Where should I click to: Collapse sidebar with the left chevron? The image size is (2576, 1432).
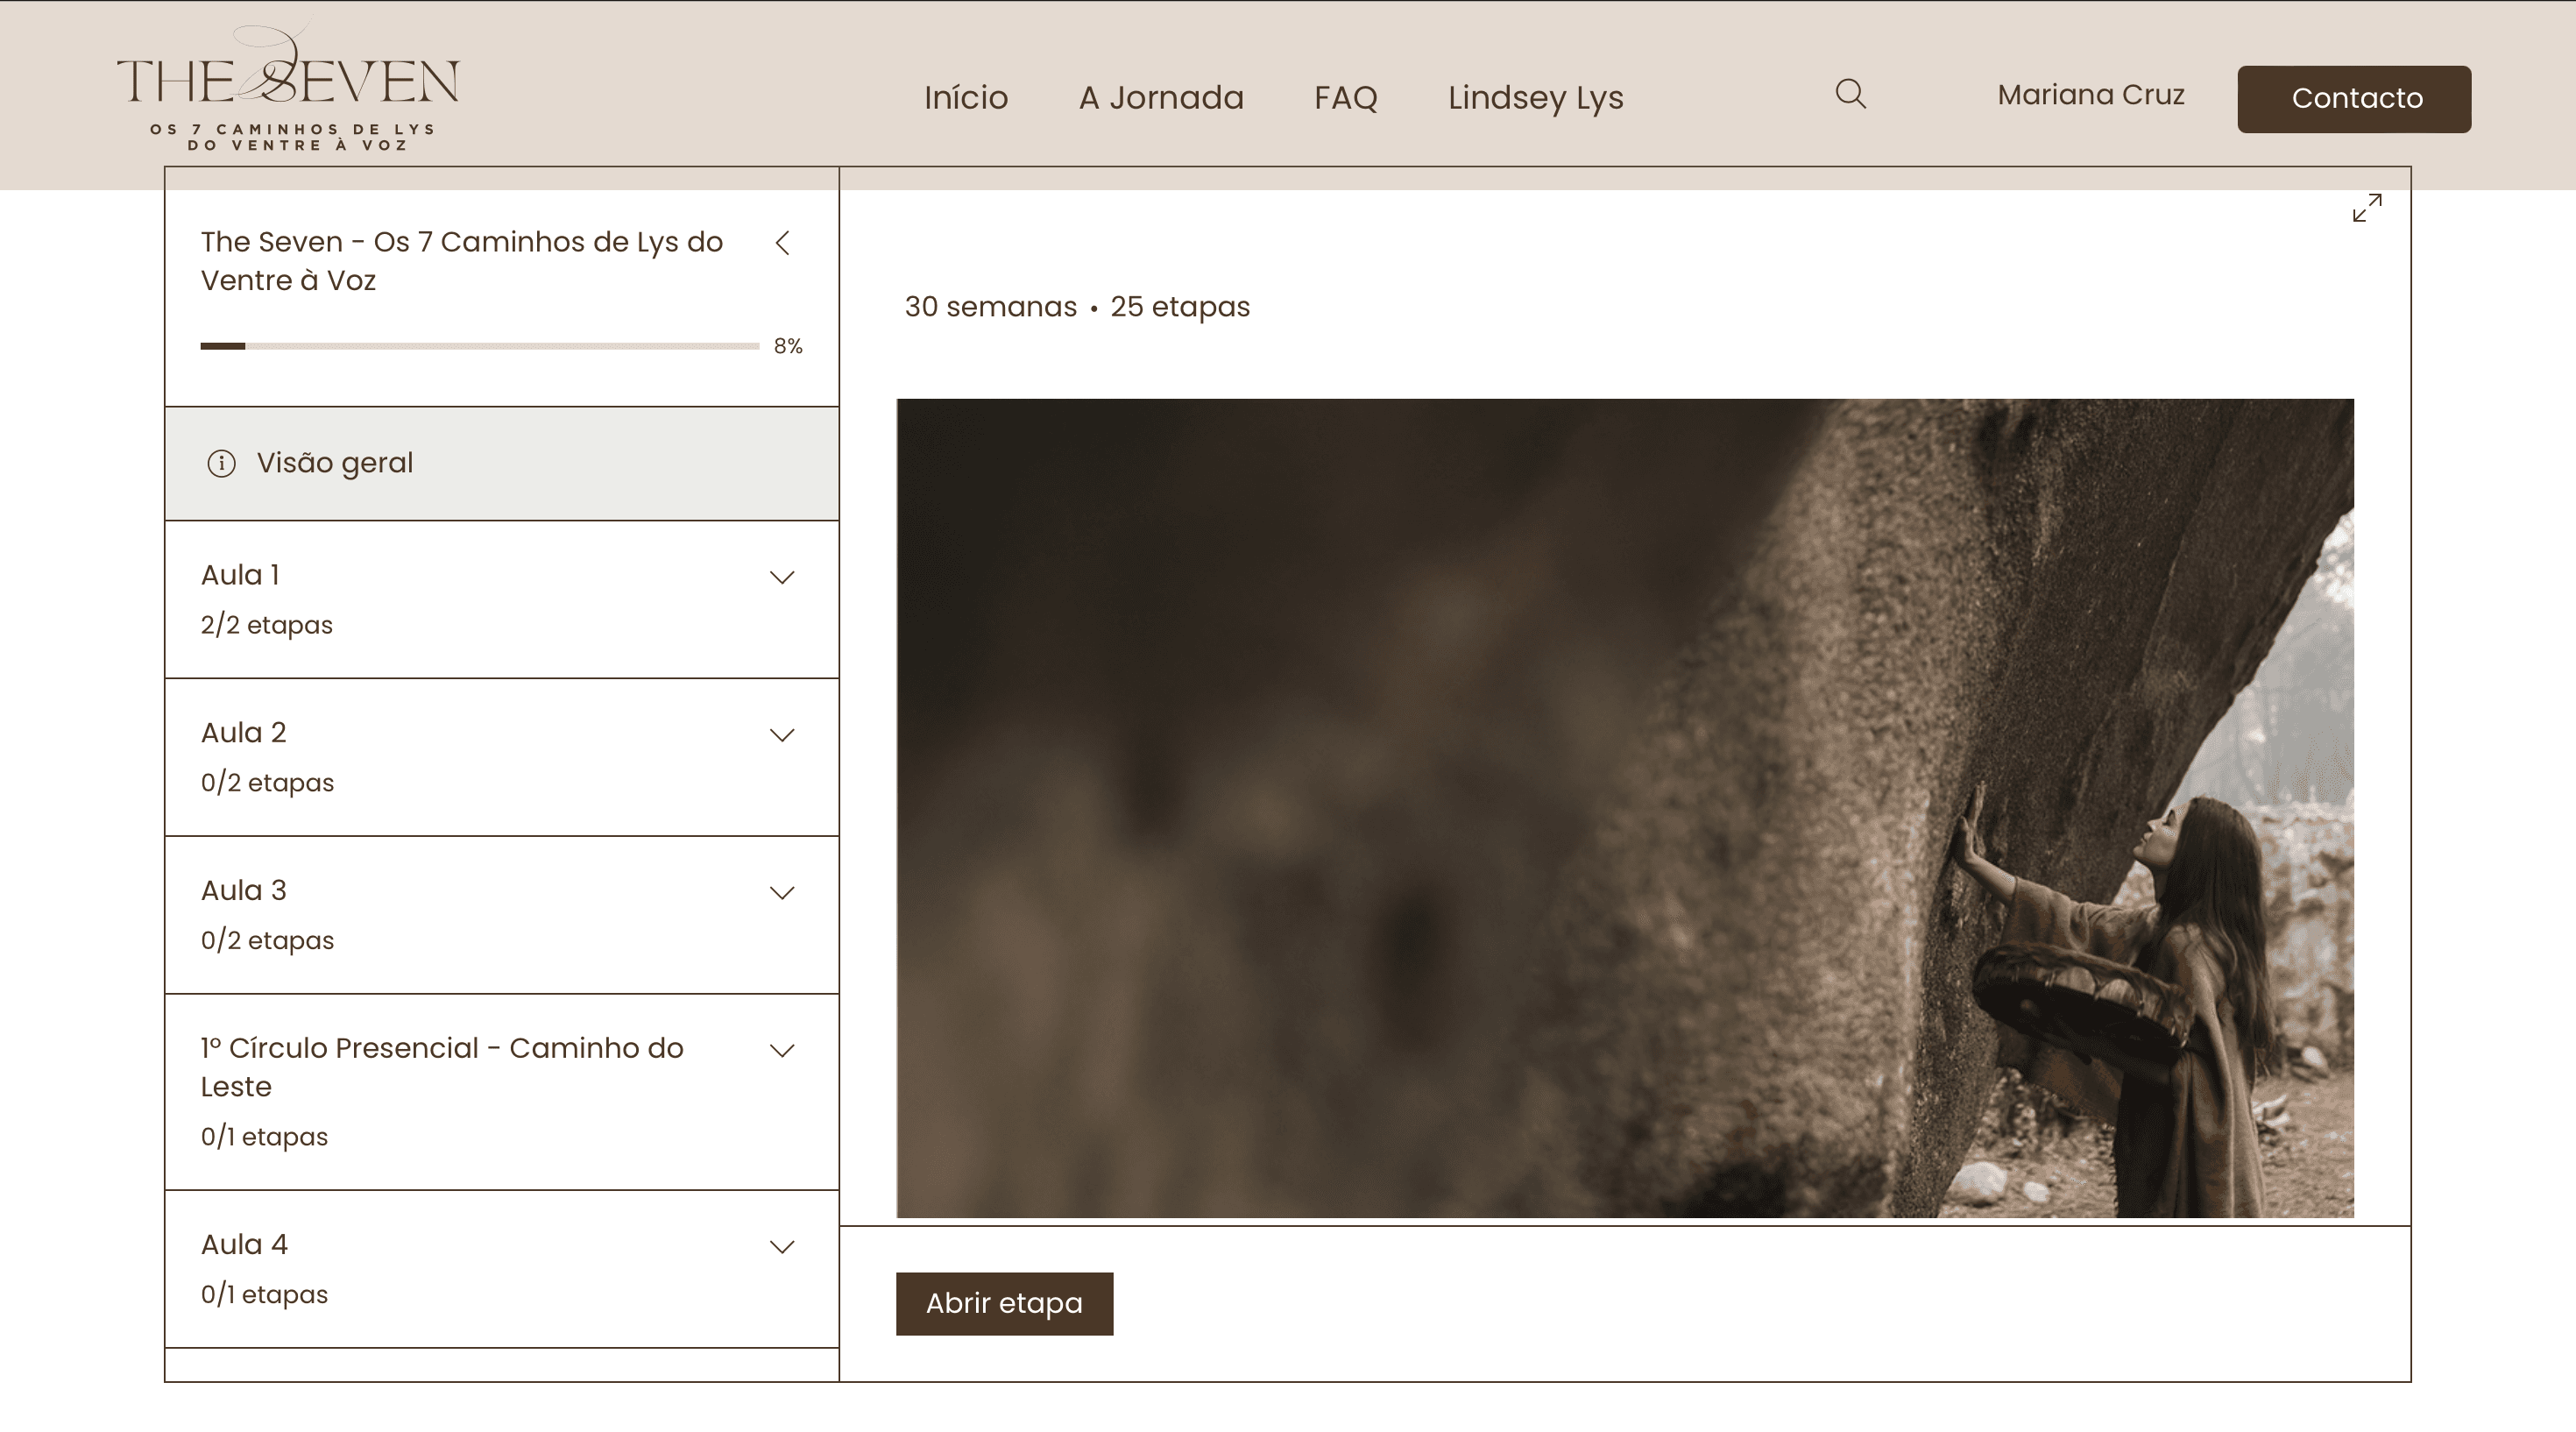(x=783, y=243)
